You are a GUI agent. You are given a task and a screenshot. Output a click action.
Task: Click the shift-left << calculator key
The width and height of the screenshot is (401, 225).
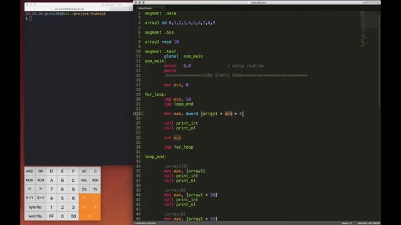(29, 189)
